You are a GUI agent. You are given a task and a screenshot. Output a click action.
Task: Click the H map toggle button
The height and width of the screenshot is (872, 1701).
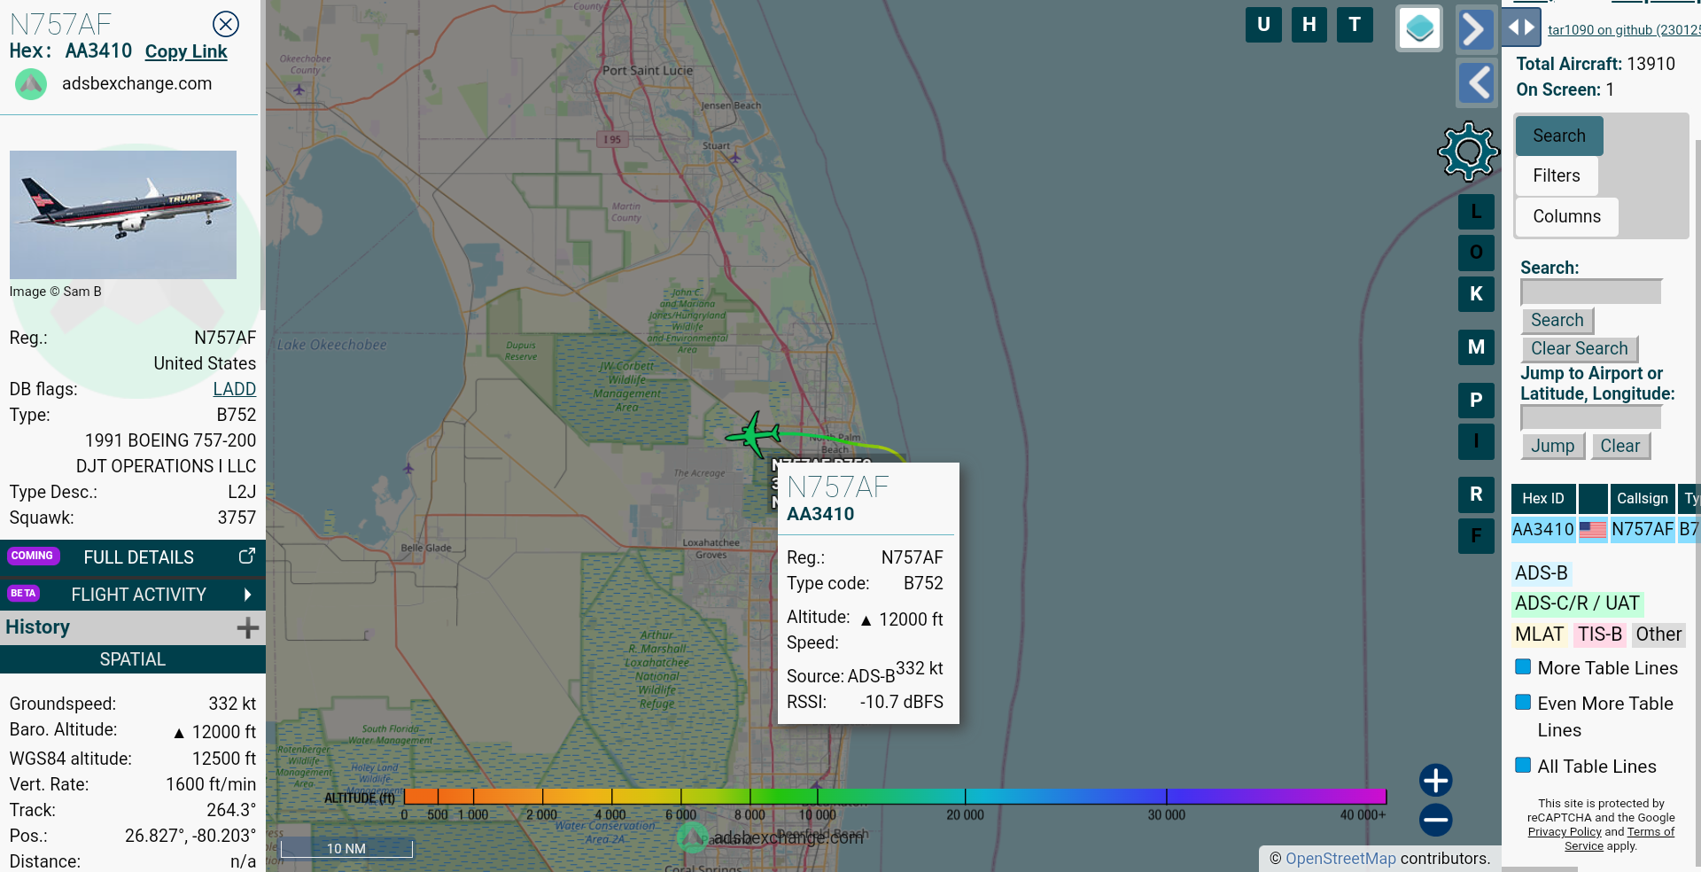coord(1309,25)
